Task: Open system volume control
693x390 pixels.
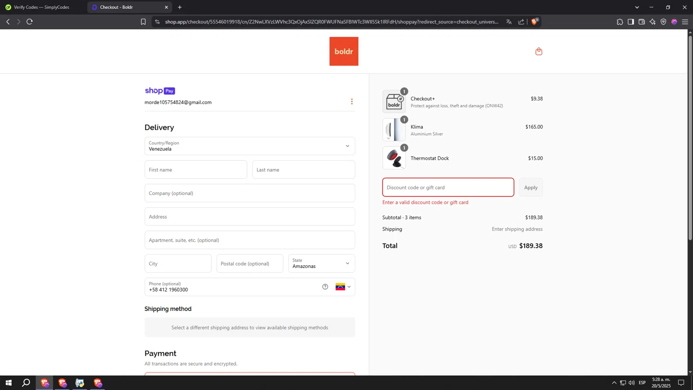Action: point(632,383)
